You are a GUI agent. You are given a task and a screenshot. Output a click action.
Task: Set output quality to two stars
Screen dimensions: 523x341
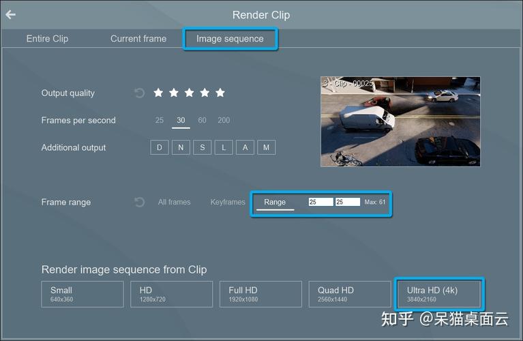[x=174, y=93]
